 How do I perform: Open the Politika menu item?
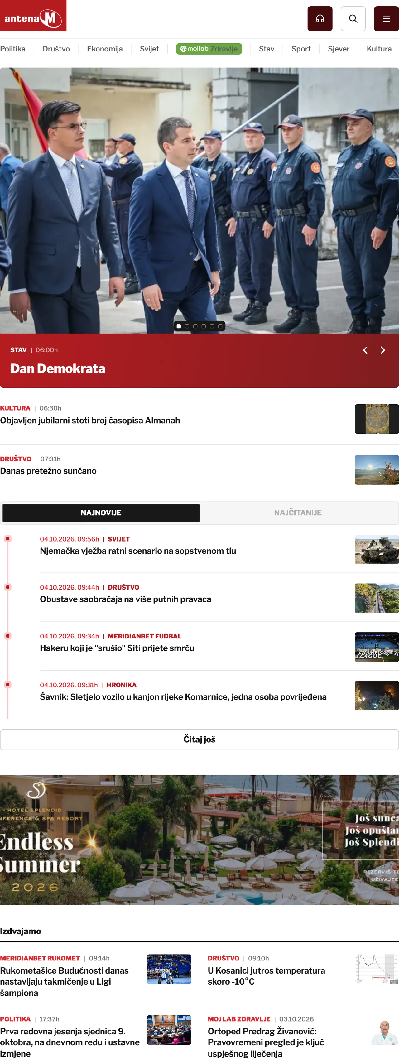coord(13,49)
